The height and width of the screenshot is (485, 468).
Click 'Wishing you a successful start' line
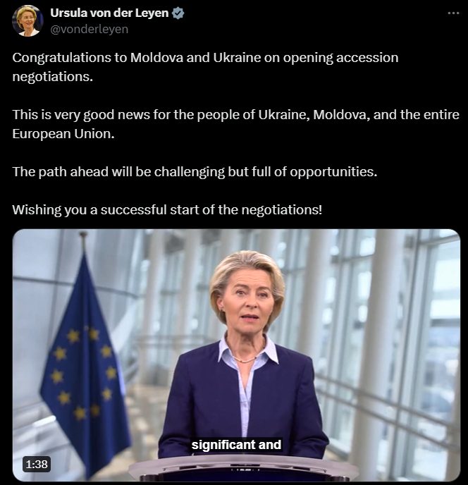tap(167, 209)
